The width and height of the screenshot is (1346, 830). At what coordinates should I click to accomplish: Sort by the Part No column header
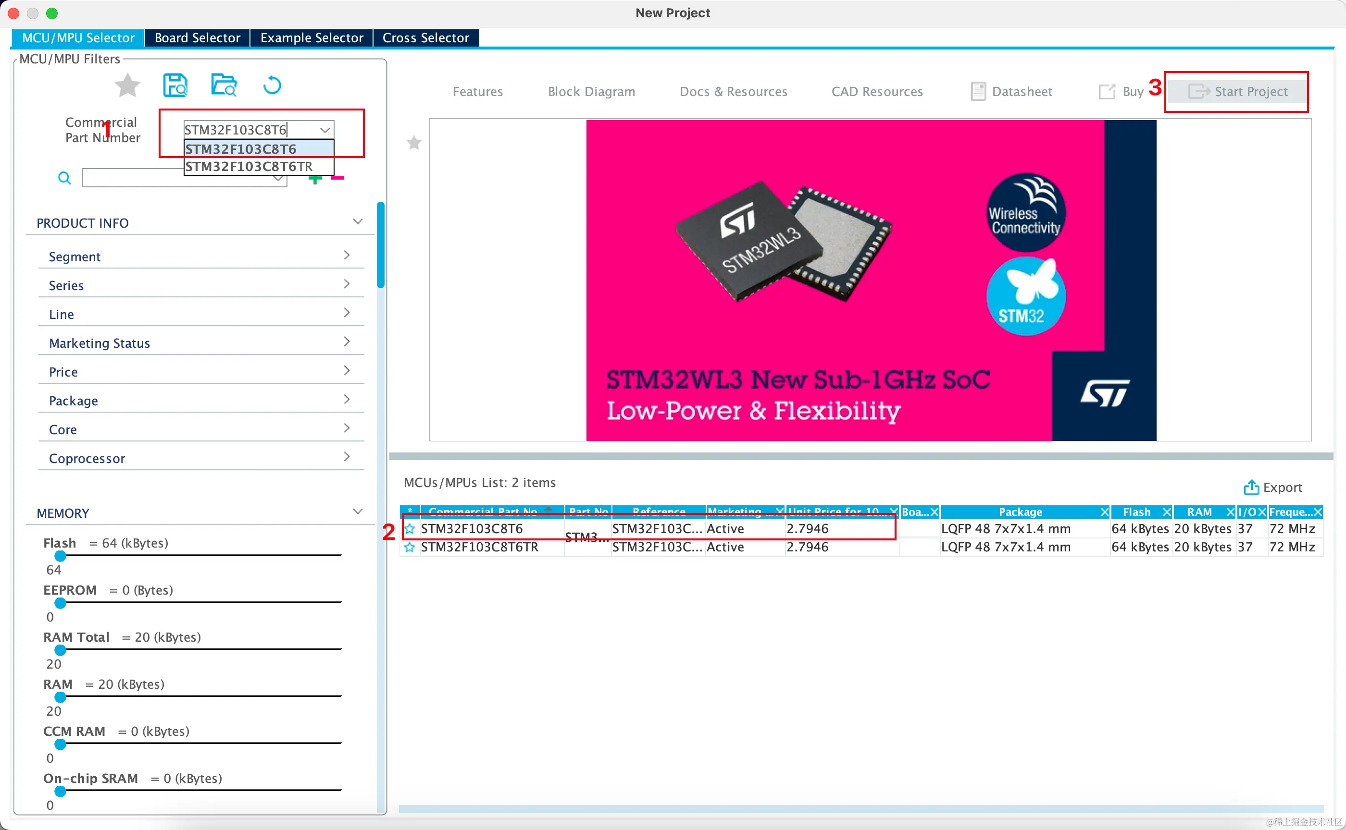coord(588,512)
